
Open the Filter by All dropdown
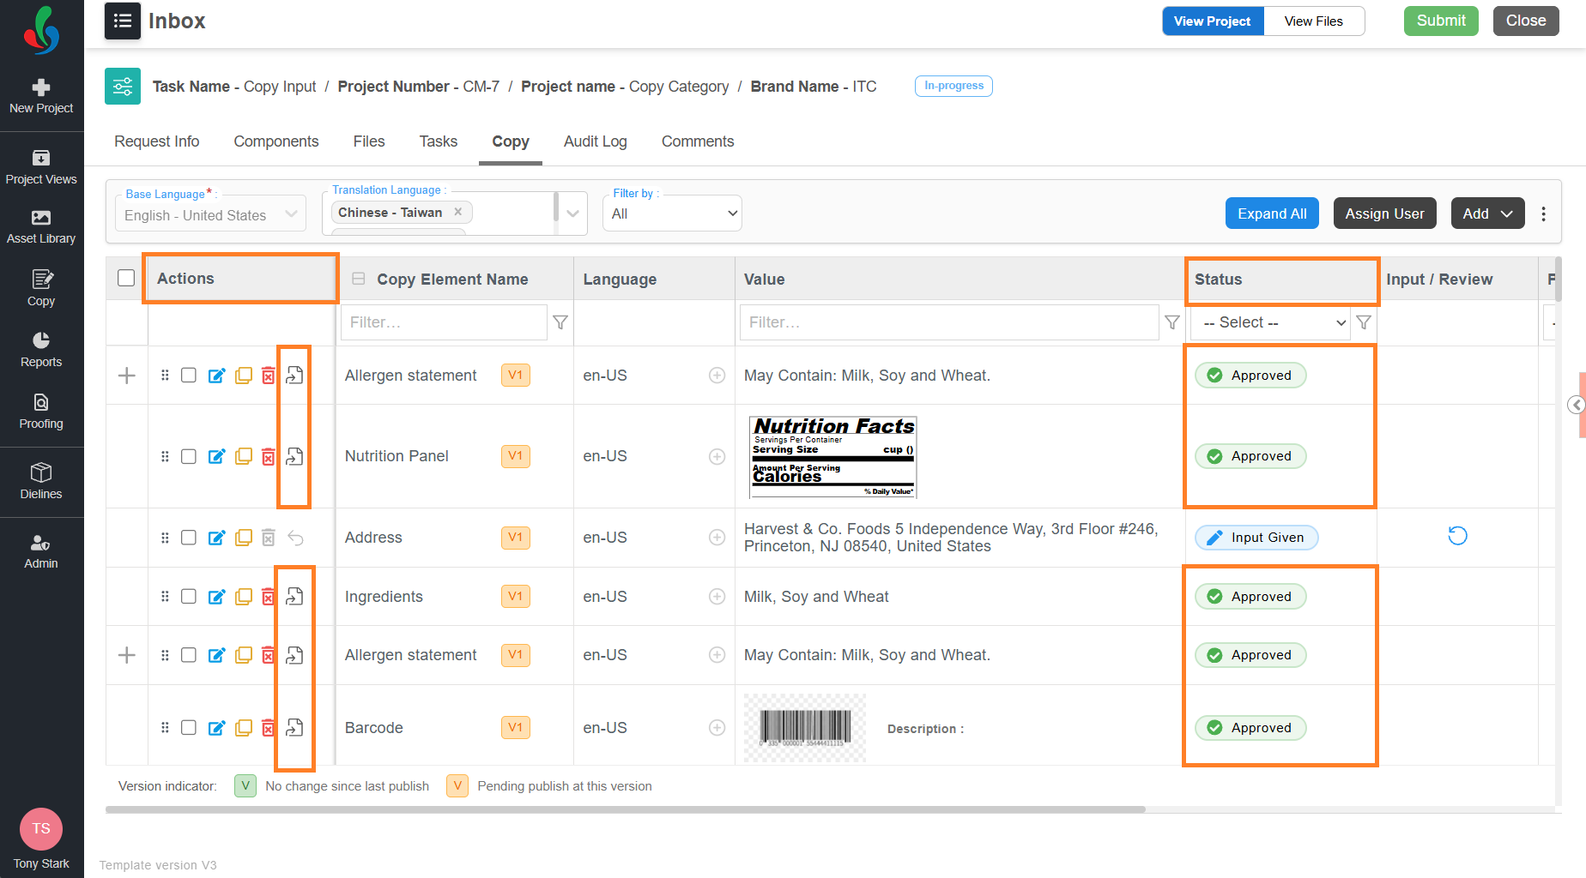tap(673, 213)
